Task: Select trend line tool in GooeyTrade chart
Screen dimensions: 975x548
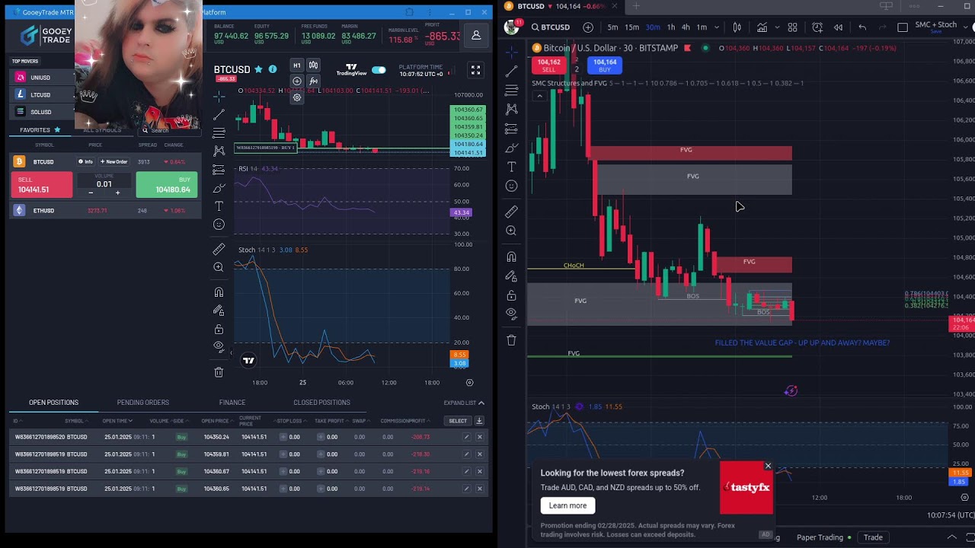Action: (x=219, y=114)
